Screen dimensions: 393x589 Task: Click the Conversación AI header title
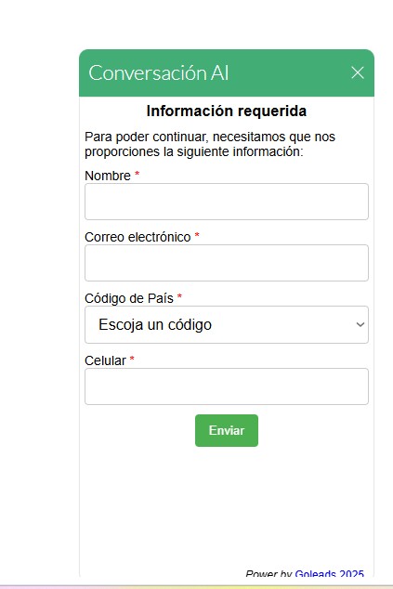[x=159, y=72]
